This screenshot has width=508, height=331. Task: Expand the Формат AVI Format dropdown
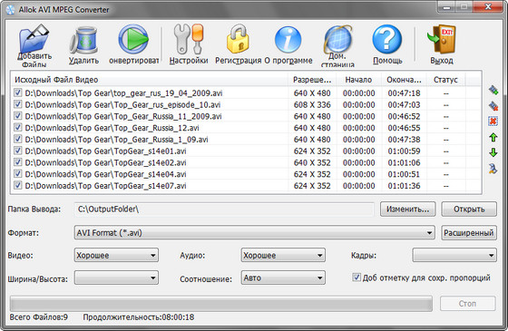pyautogui.click(x=254, y=233)
